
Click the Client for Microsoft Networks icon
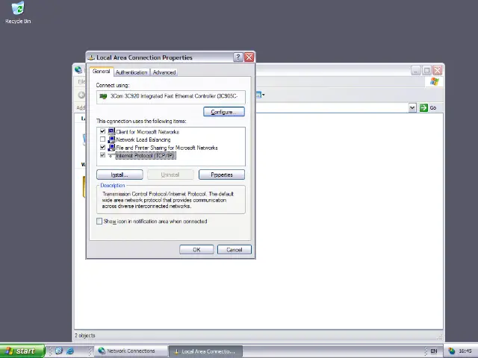(111, 131)
